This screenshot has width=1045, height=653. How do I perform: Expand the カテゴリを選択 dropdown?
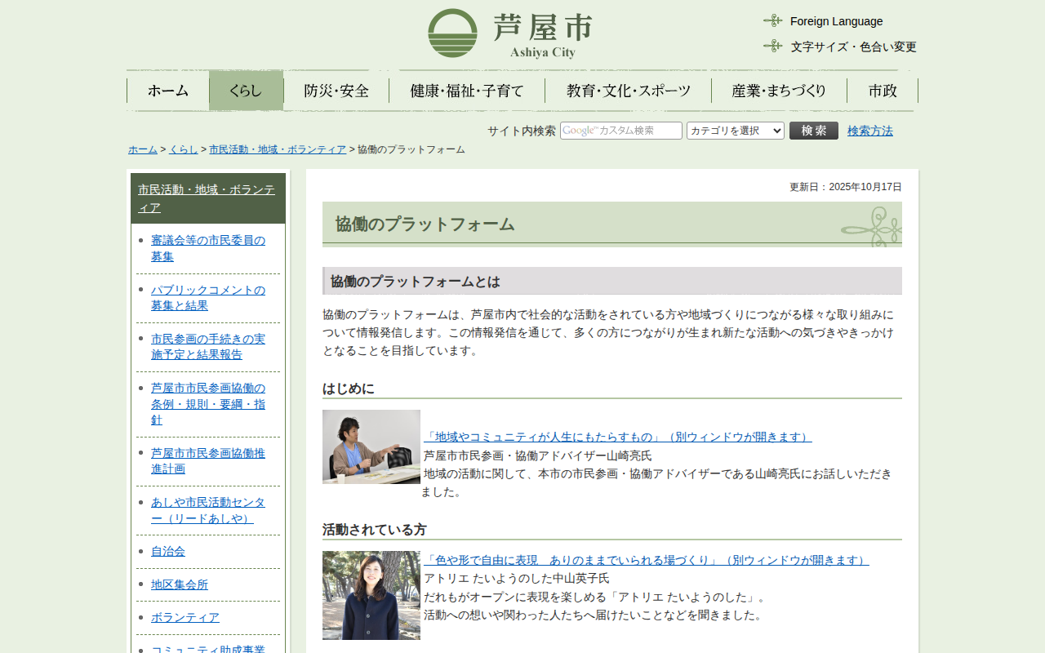(735, 131)
